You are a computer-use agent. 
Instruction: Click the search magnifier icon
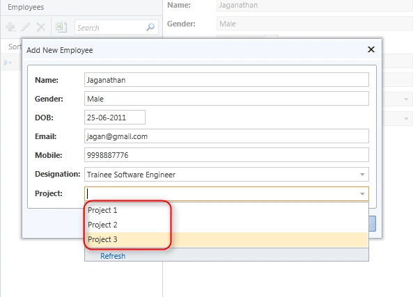(150, 27)
